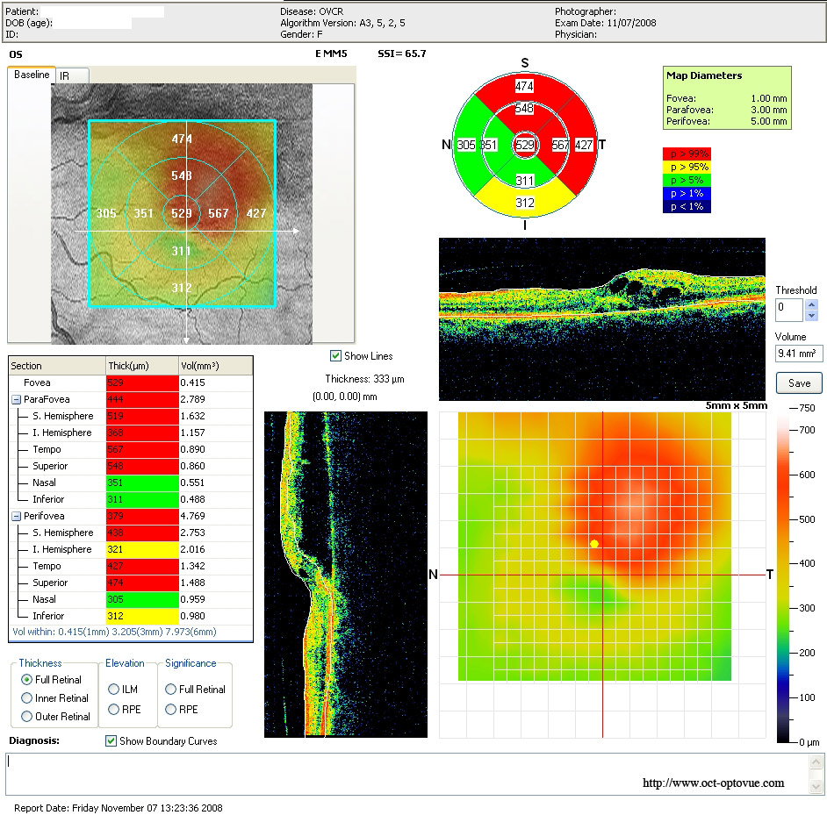The height and width of the screenshot is (815, 827).
Task: Select RPE elevation radio button
Action: click(113, 710)
